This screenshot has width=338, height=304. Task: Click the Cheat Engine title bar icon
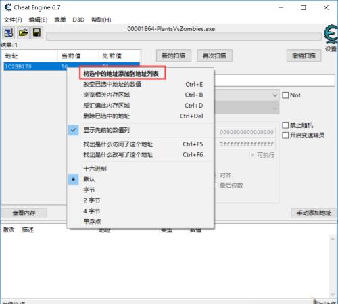coord(8,7)
